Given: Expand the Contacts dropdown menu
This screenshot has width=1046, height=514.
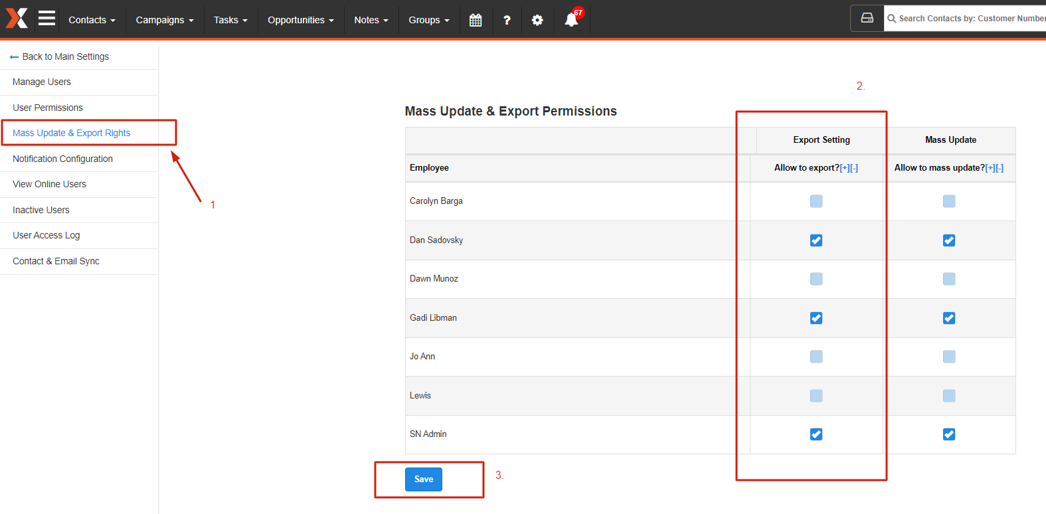Looking at the screenshot, I should coord(92,20).
